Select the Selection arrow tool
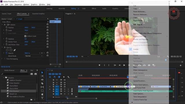185x104 pixels. (42, 73)
